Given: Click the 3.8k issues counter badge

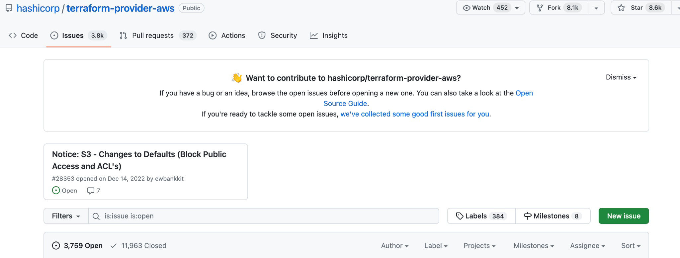Looking at the screenshot, I should [97, 36].
